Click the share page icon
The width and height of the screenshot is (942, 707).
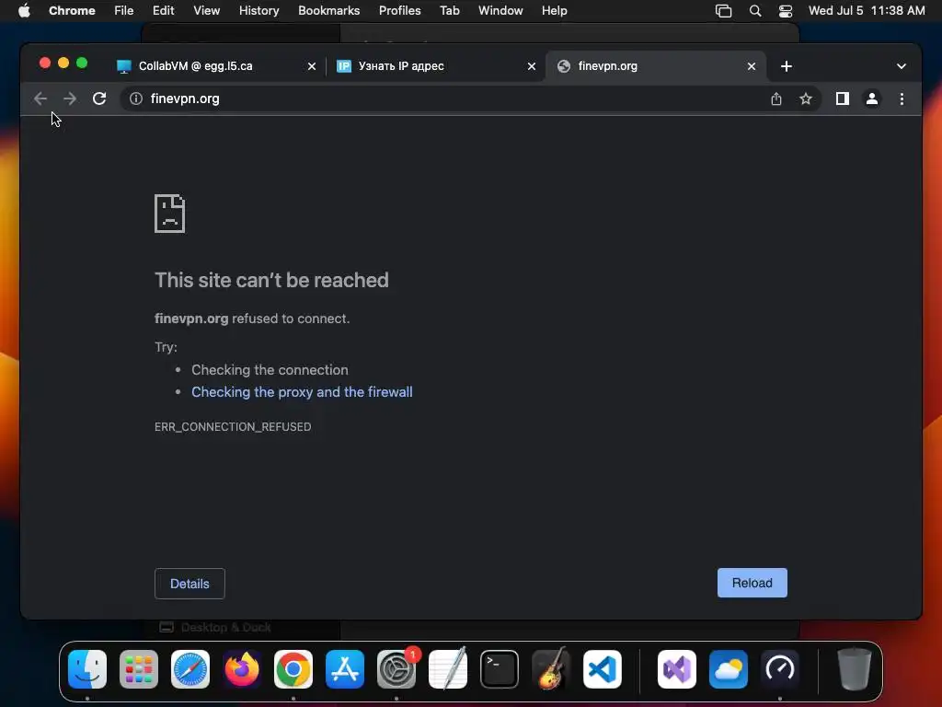click(776, 99)
